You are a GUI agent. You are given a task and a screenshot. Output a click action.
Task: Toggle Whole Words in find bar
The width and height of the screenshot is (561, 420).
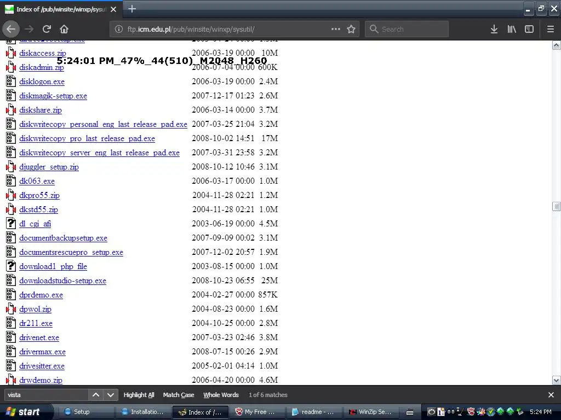(221, 395)
